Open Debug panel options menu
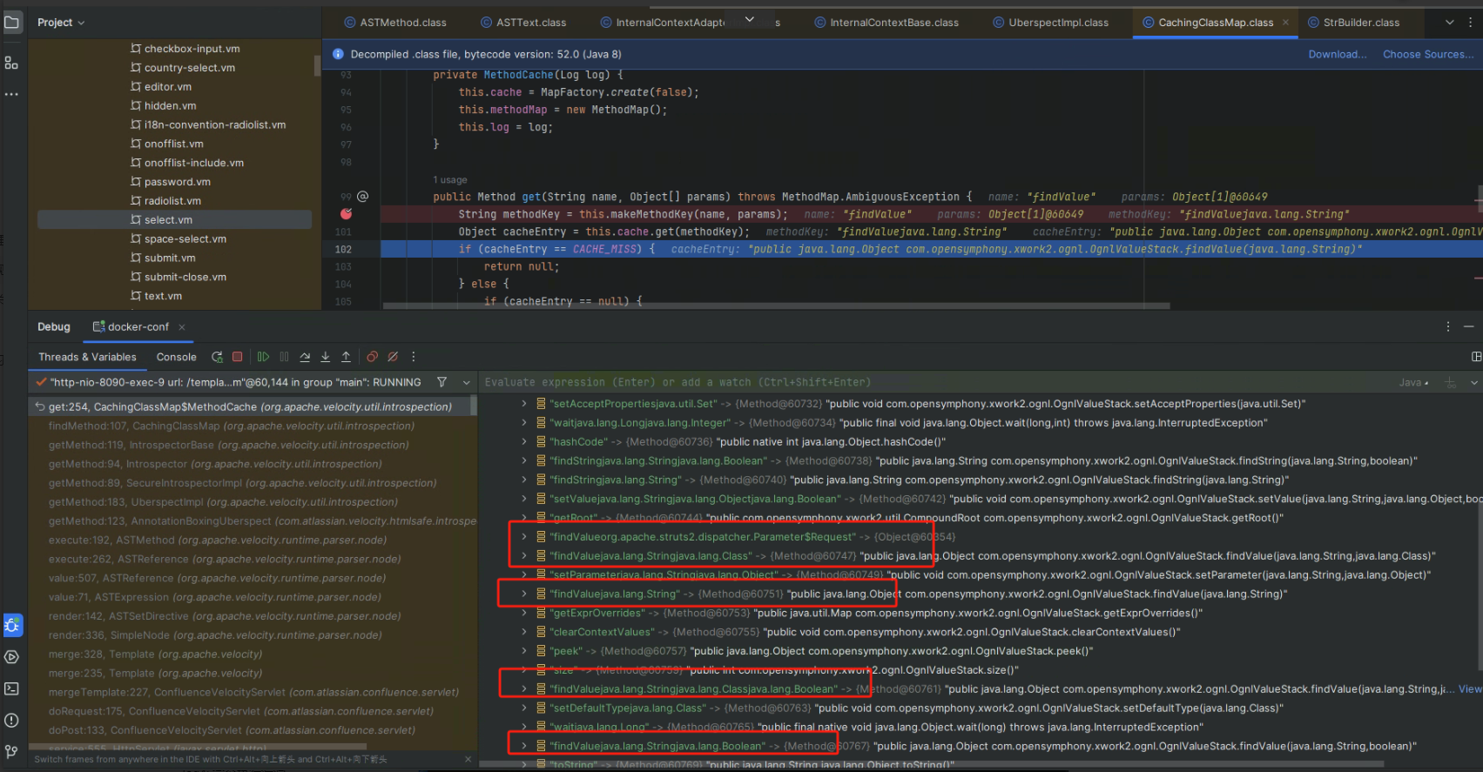Screen dimensions: 1483x772 click(x=1448, y=326)
